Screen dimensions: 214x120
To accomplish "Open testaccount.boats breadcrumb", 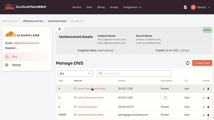I will [57, 21].
